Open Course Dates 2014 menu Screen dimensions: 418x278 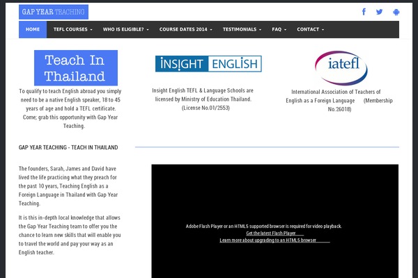186,29
